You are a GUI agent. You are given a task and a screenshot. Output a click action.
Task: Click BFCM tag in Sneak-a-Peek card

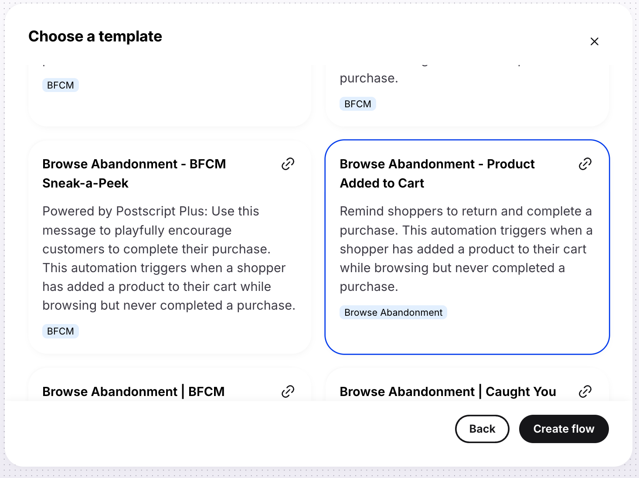(60, 331)
